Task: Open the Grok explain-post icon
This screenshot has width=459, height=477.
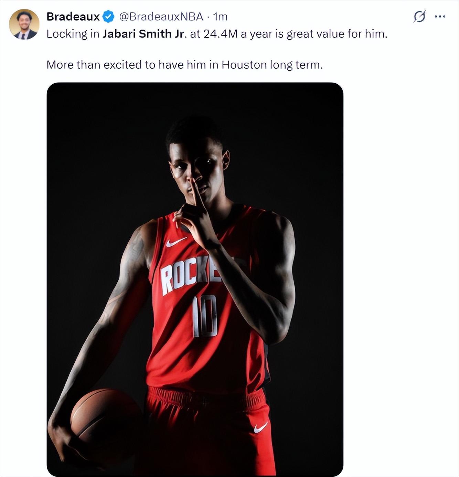Action: (419, 16)
